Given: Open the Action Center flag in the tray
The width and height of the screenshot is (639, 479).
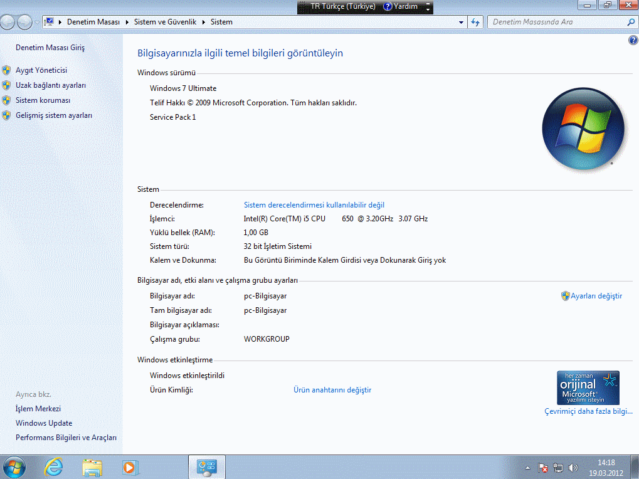Looking at the screenshot, I should click(x=543, y=468).
